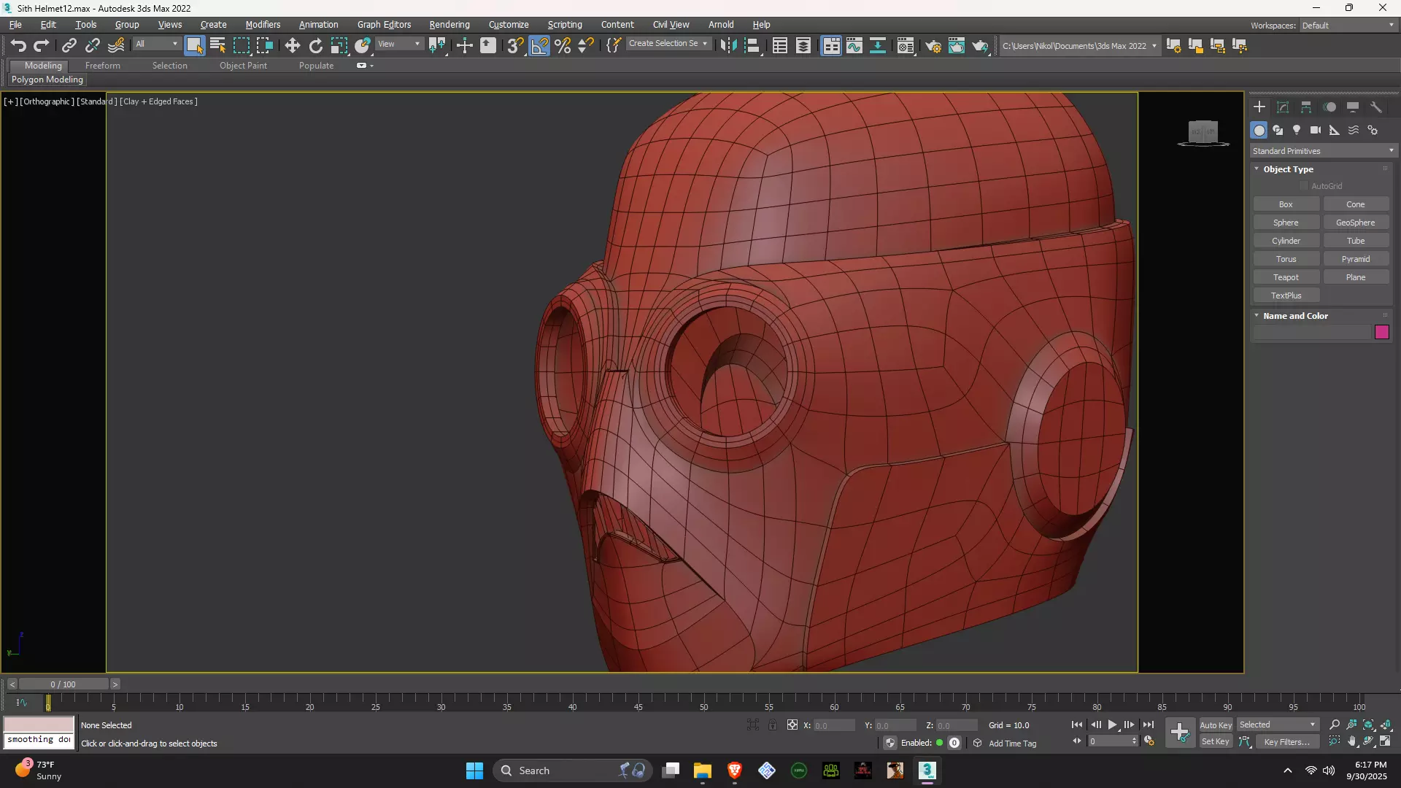Open the Rendering menu
1401x788 pixels.
[449, 25]
